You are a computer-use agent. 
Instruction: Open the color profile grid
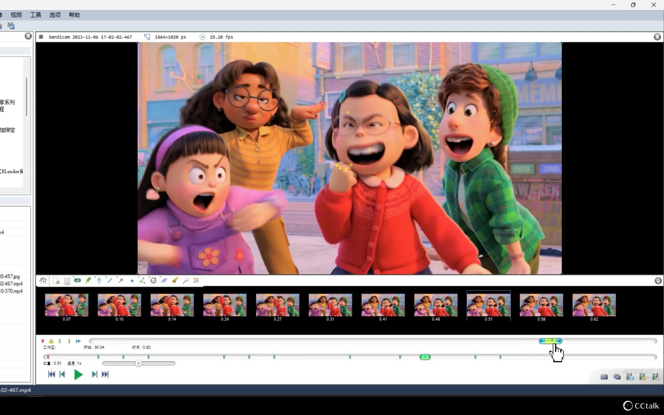coord(196,281)
